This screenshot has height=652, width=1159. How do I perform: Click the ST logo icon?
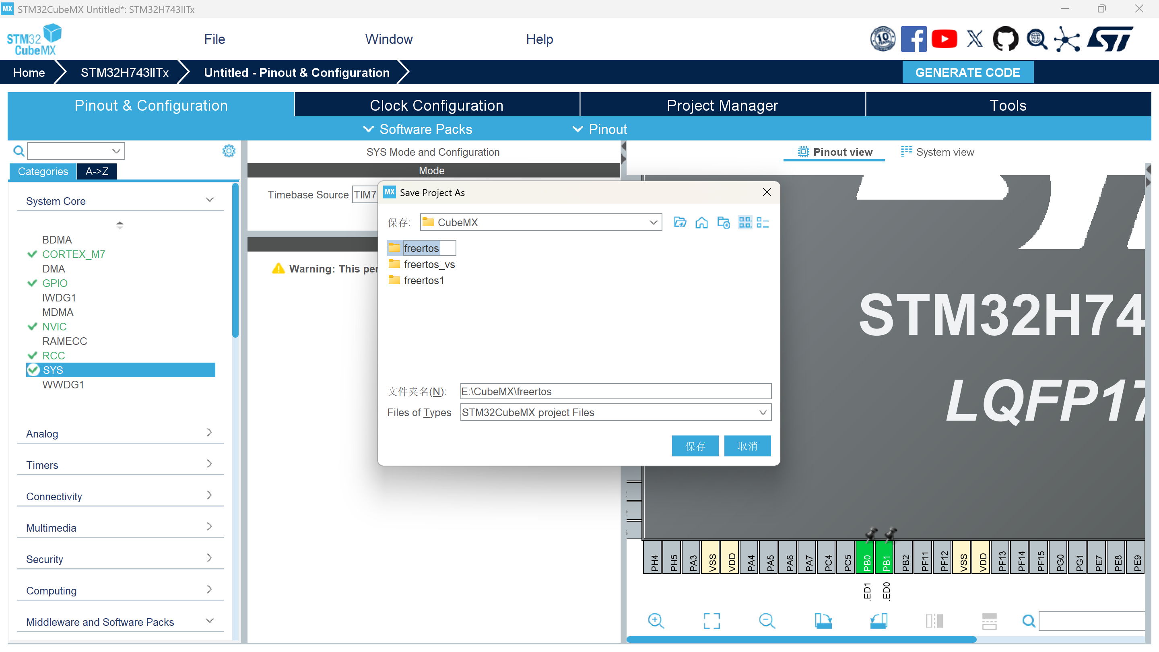coord(1110,39)
